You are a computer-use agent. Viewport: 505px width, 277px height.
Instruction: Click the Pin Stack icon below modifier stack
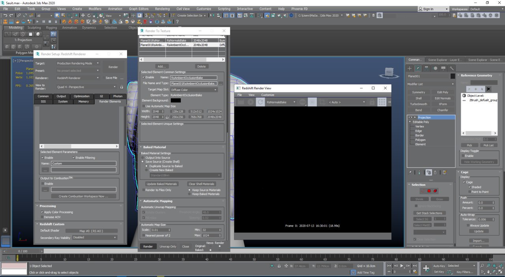click(410, 172)
